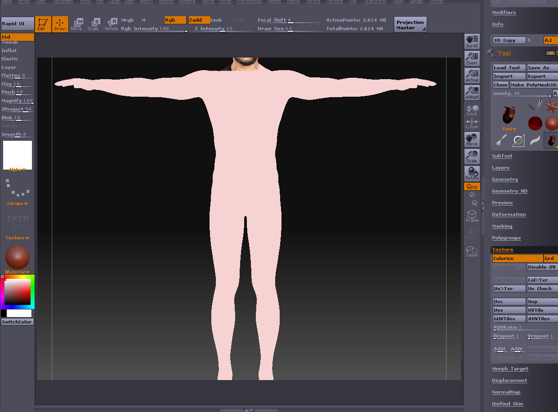This screenshot has width=558, height=412.
Task: Toggle Zadd sculpting mode
Action: coord(199,20)
